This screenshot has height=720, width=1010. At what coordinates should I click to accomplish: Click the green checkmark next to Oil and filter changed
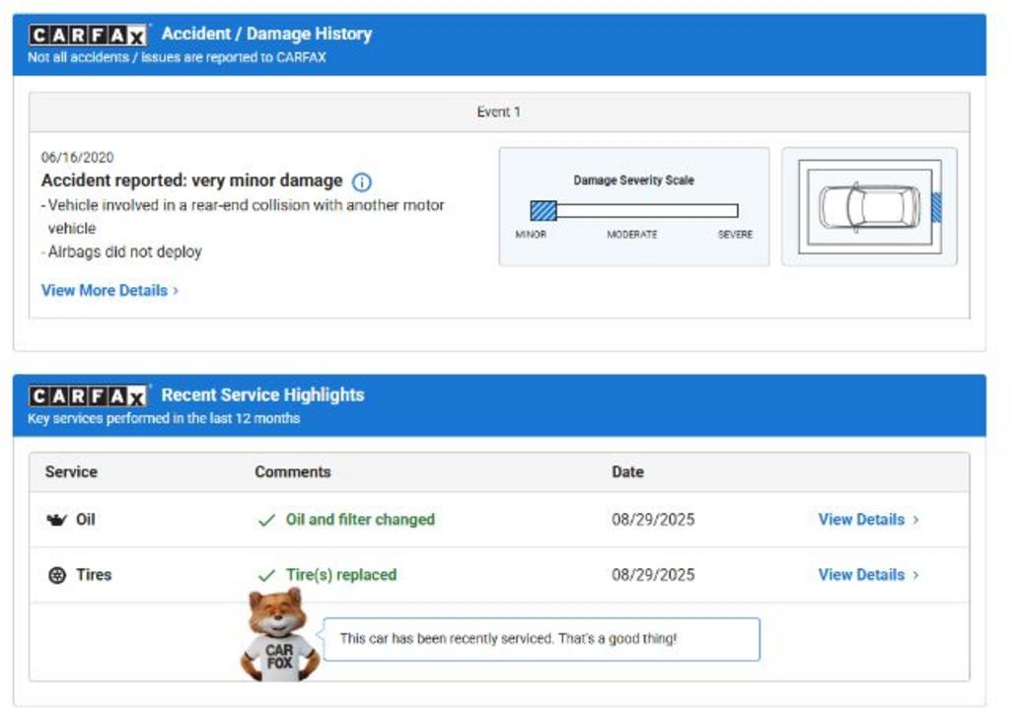click(266, 521)
